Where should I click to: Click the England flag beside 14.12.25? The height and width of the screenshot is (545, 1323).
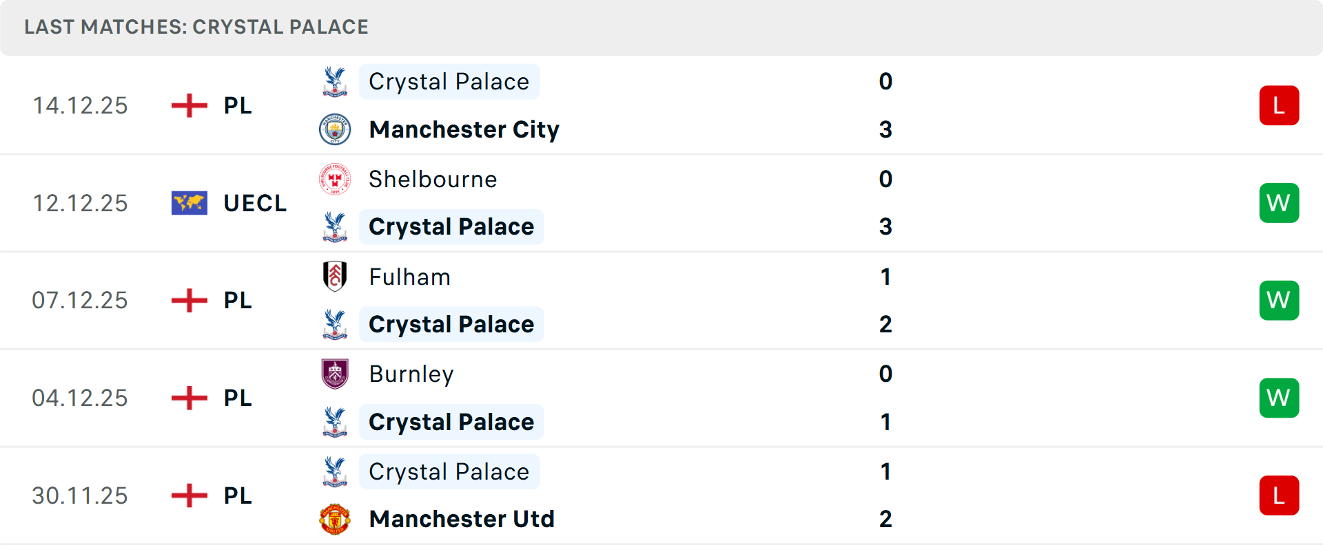189,105
